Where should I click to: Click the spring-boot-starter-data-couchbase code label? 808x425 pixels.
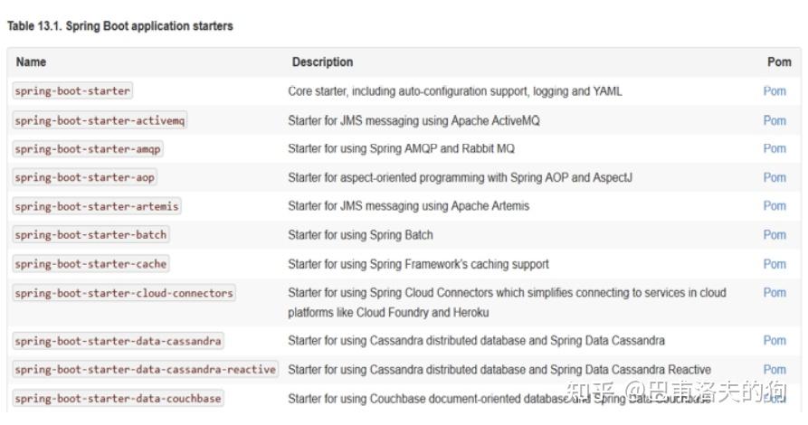[x=118, y=398]
